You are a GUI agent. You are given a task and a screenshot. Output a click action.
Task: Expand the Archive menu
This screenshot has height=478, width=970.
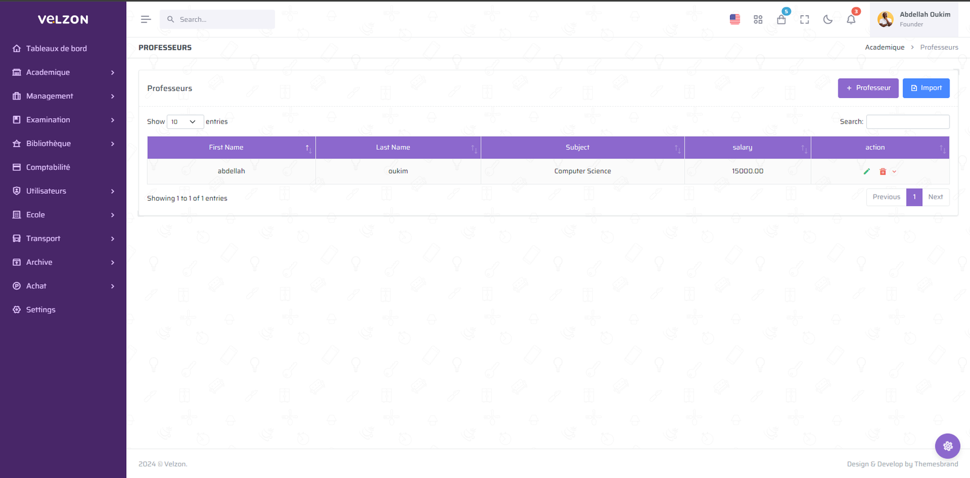pos(63,262)
